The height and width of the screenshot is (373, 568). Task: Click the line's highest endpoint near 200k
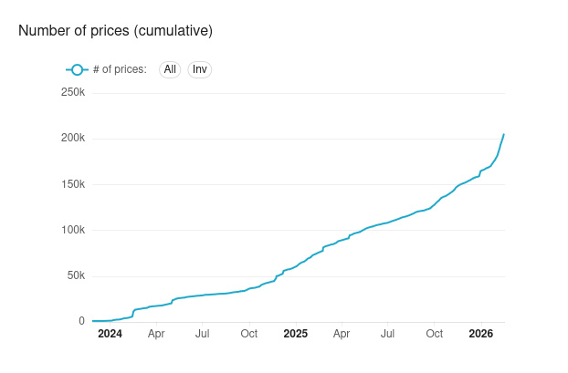coord(504,135)
